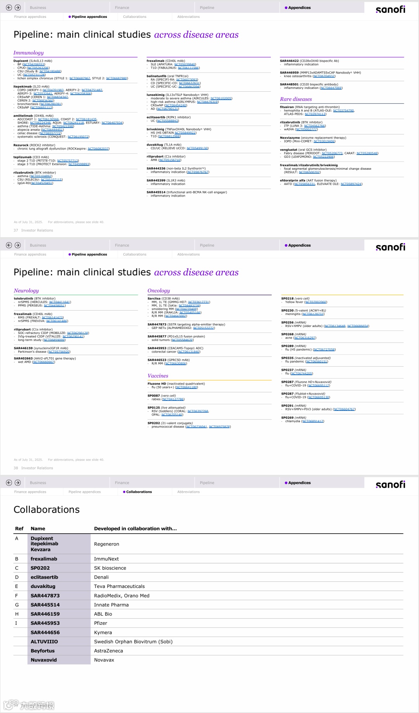Open SP0218 Yellow fever trial link

316,302
